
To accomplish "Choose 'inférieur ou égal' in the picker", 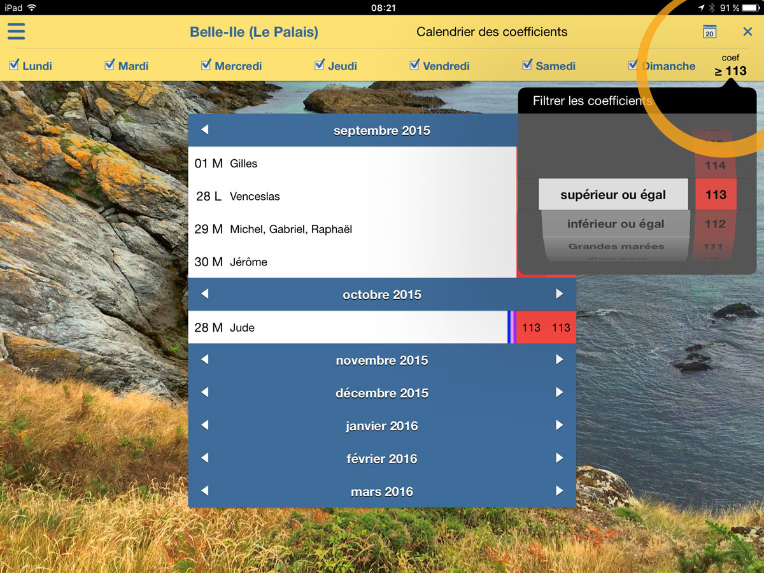I will 616,224.
